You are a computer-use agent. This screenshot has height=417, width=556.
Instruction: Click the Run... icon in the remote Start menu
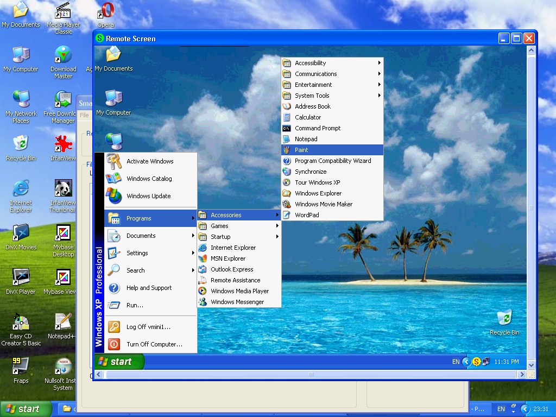(x=114, y=305)
